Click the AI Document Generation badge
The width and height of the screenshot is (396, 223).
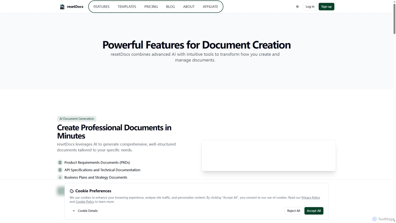point(77,119)
